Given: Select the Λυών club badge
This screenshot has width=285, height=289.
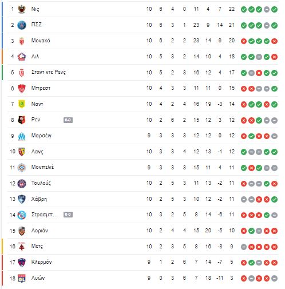Looking at the screenshot, I should pos(22,278).
